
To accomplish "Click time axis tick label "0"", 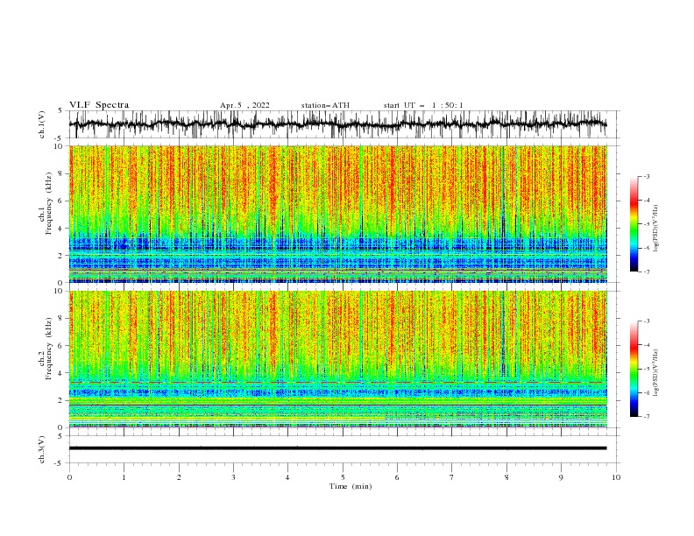I will click(69, 477).
